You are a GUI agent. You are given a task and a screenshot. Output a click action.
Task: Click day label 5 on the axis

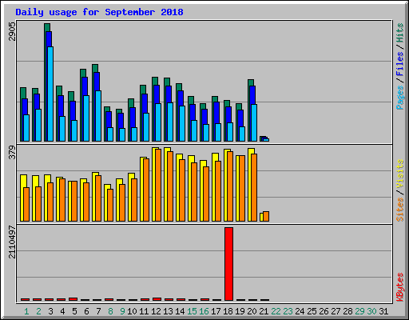(x=74, y=311)
